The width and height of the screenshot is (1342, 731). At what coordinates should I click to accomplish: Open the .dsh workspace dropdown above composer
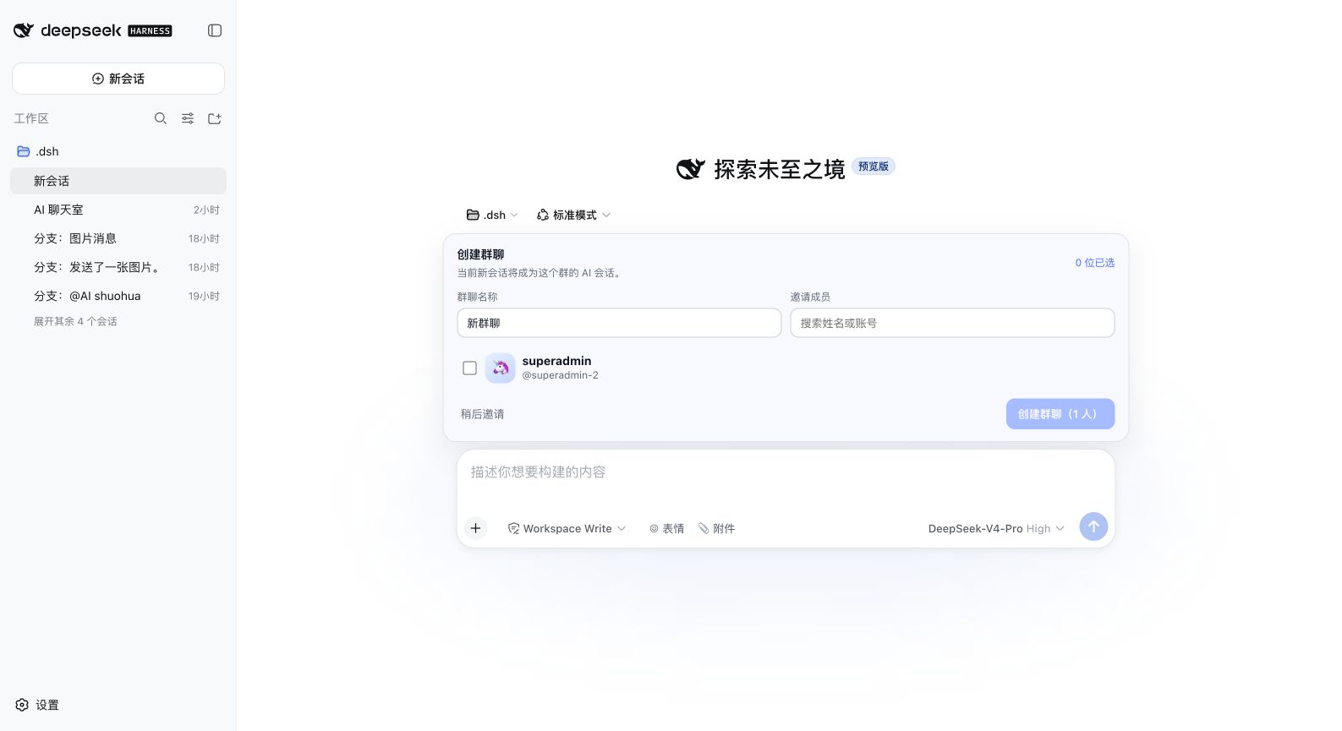(x=492, y=215)
